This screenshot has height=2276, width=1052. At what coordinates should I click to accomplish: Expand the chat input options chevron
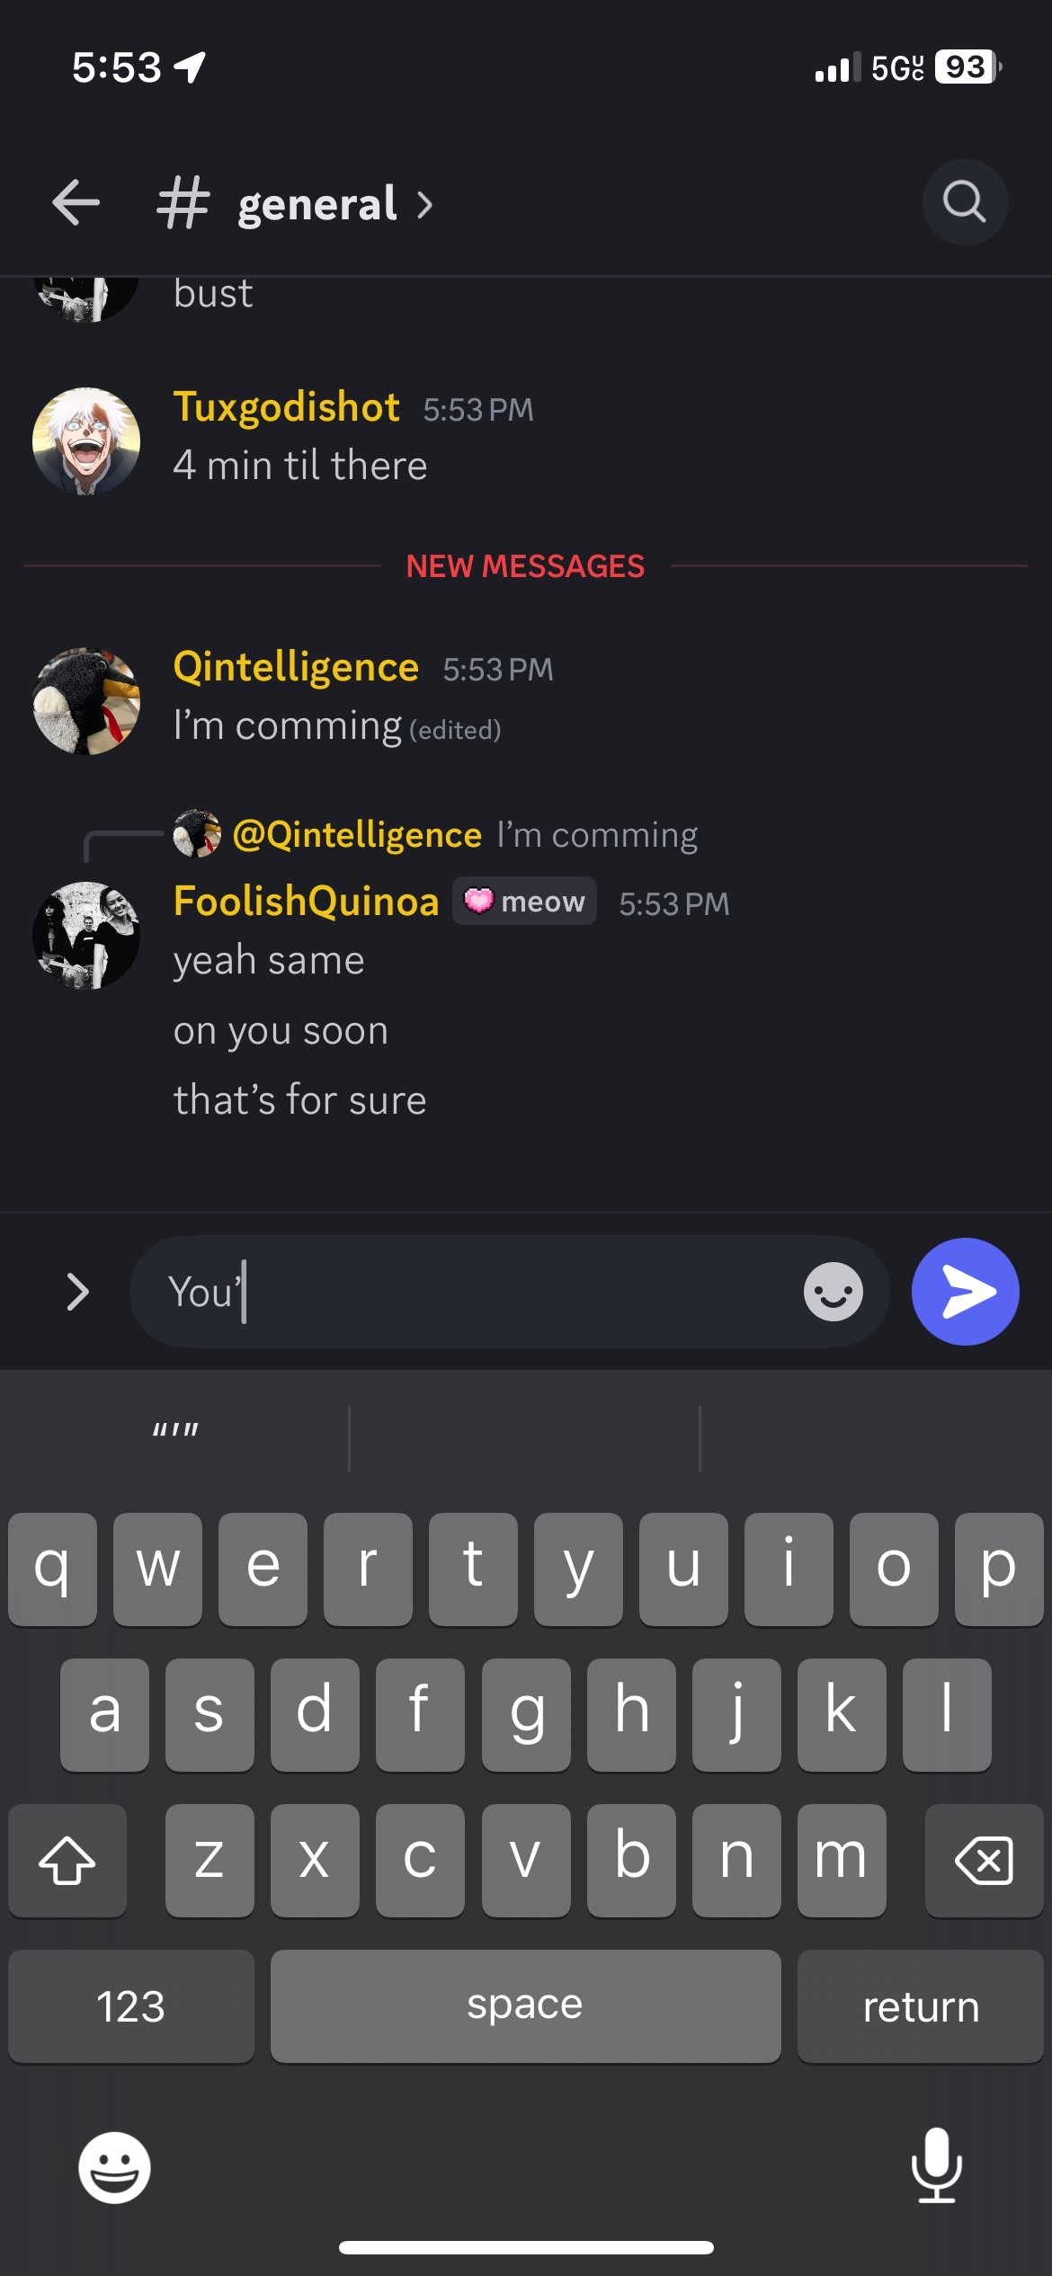click(x=78, y=1292)
